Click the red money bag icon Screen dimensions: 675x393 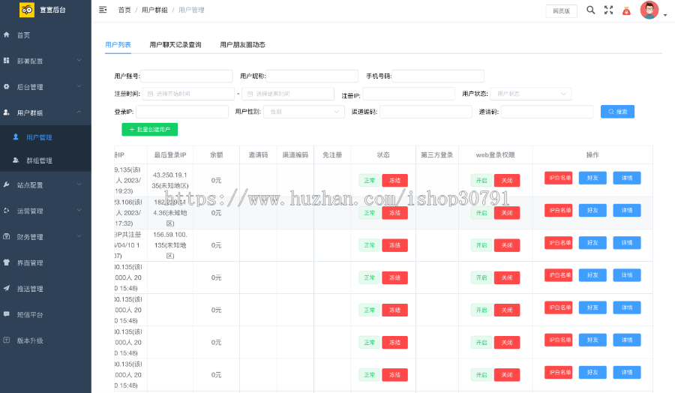point(626,10)
